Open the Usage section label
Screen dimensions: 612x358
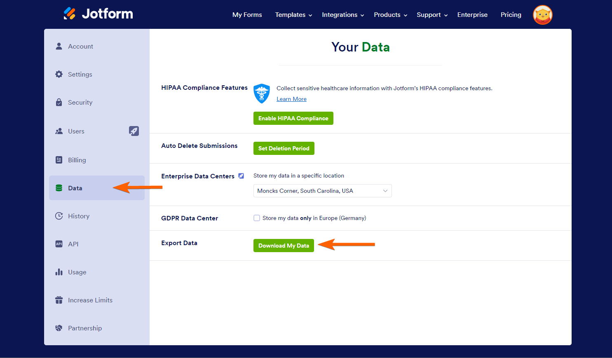77,272
